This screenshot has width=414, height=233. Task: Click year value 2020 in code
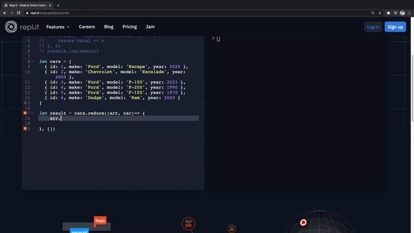[175, 67]
